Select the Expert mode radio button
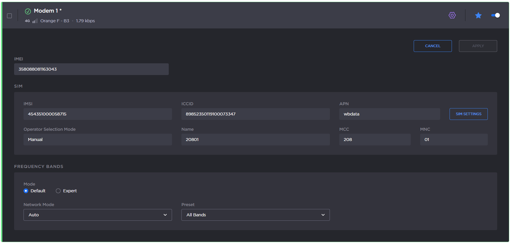 (x=58, y=191)
